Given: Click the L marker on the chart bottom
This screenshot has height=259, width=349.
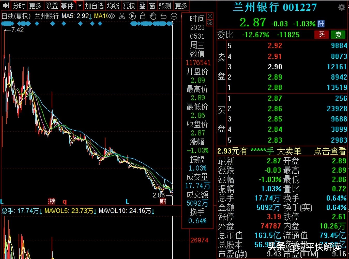Looking at the screenshot, I should point(127,202).
